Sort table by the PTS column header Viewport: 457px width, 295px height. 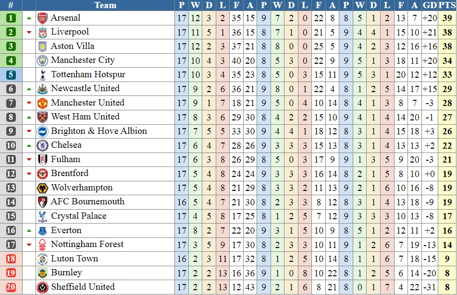447,5
